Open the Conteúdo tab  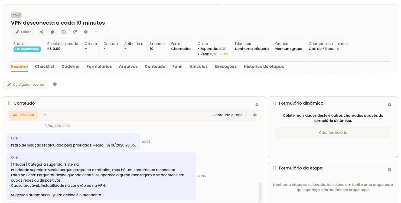tap(155, 66)
